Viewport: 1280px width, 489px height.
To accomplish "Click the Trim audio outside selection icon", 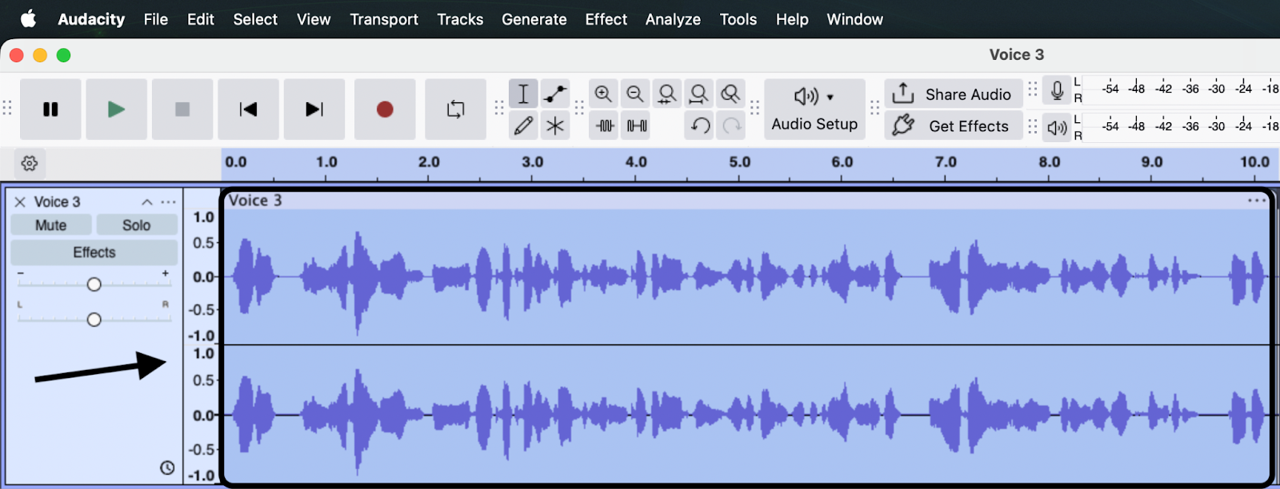I will tap(605, 125).
